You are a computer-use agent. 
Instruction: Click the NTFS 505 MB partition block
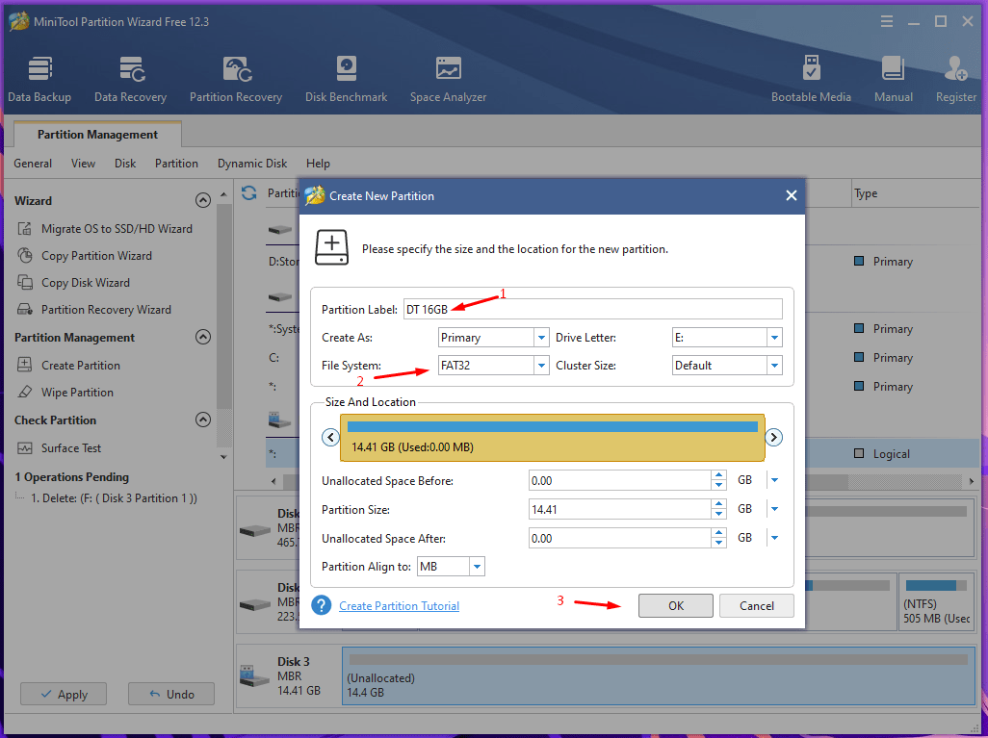click(x=936, y=601)
